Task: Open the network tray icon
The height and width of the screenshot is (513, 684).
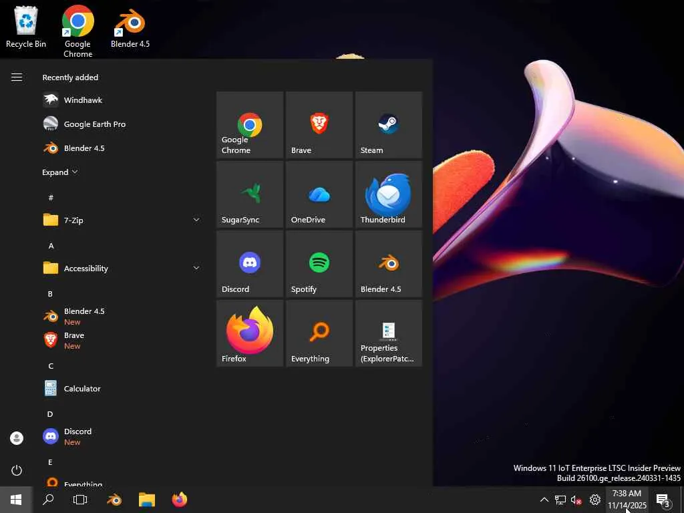Action: pyautogui.click(x=560, y=500)
